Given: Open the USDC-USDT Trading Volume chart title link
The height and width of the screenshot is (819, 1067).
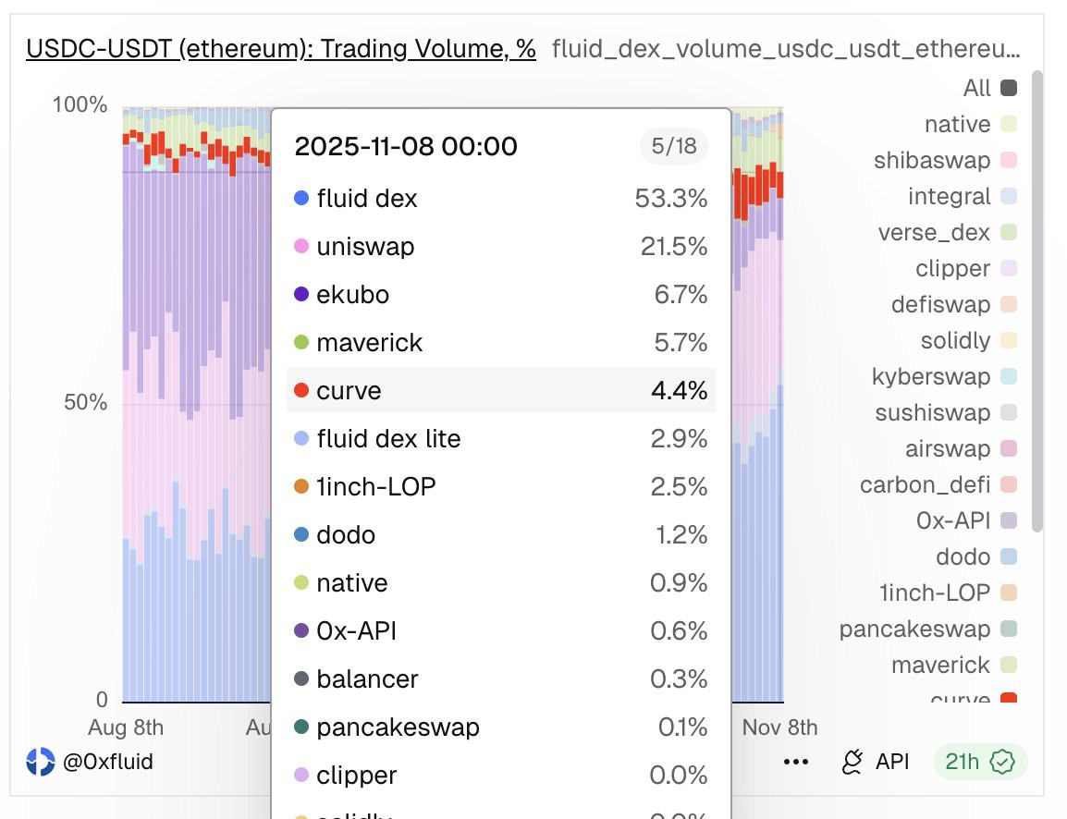Looking at the screenshot, I should (x=280, y=49).
